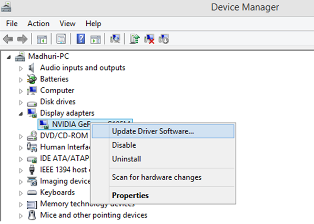This screenshot has width=314, height=224.
Task: Select the Disk drives label
Action: (x=58, y=101)
